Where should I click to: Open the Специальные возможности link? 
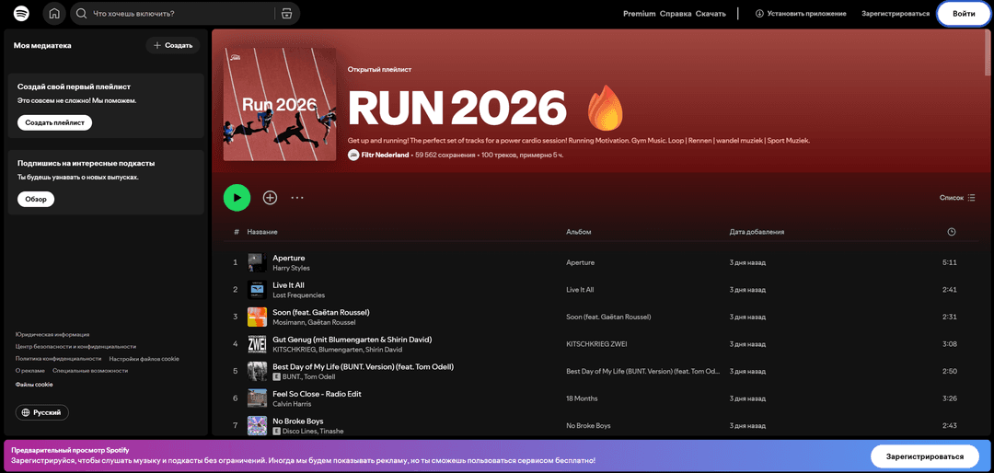click(90, 370)
